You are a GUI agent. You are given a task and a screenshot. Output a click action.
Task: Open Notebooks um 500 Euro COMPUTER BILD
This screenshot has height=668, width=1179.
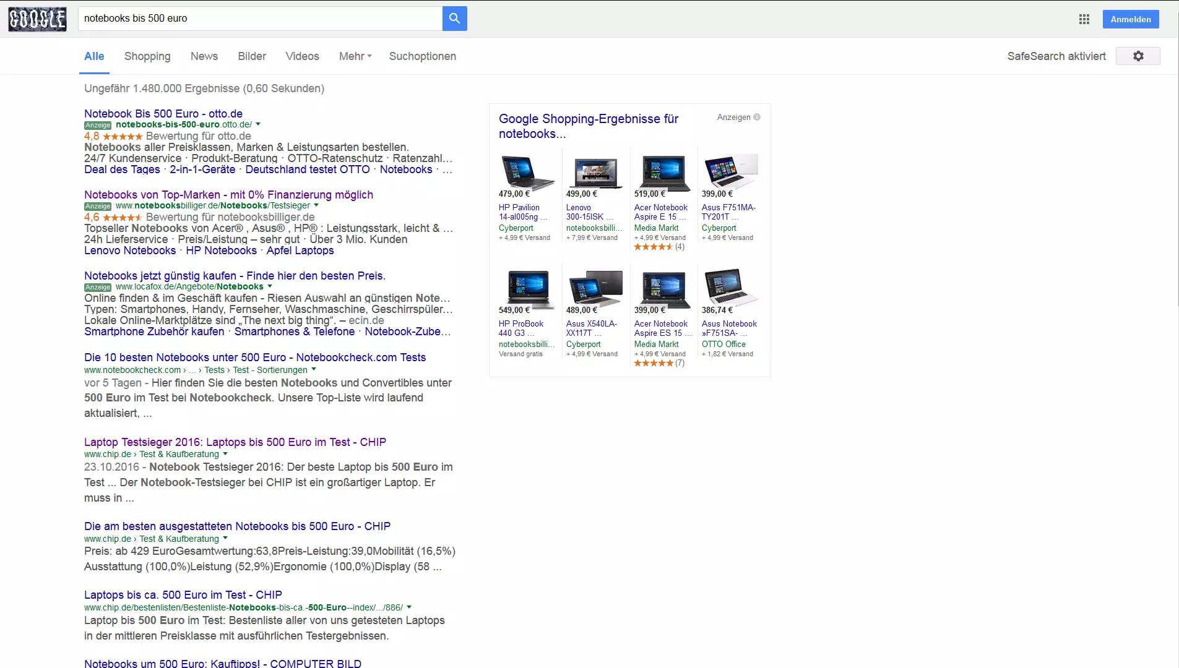click(x=223, y=663)
